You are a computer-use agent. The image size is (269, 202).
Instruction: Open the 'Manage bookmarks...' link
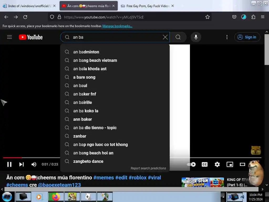[117, 26]
